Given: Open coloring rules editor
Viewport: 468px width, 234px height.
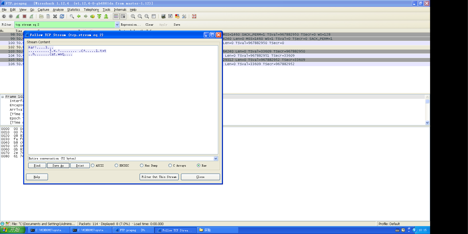Looking at the screenshot, I should click(x=177, y=16).
